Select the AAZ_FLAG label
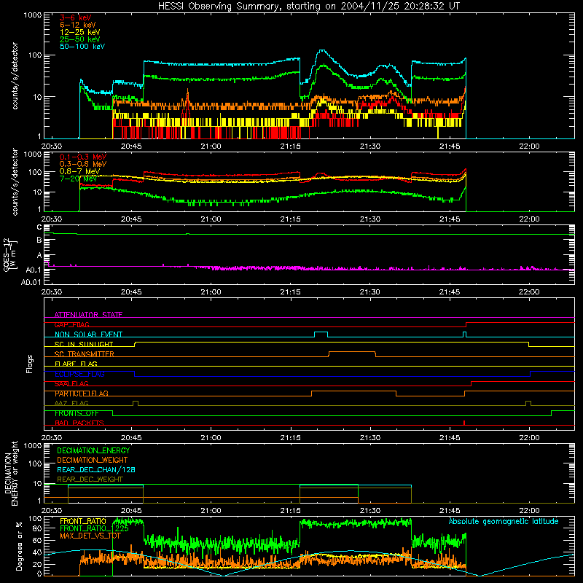This screenshot has height=583, width=583. (71, 403)
